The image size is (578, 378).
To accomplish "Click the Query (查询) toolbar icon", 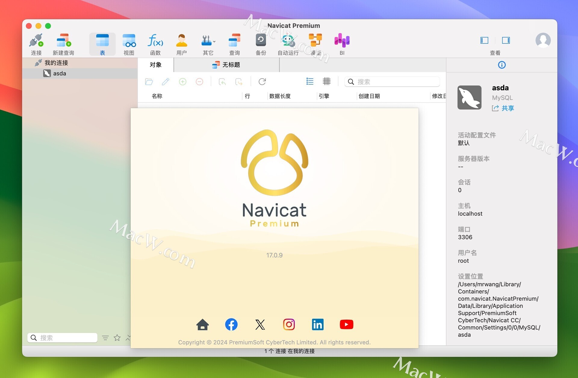I will (235, 44).
